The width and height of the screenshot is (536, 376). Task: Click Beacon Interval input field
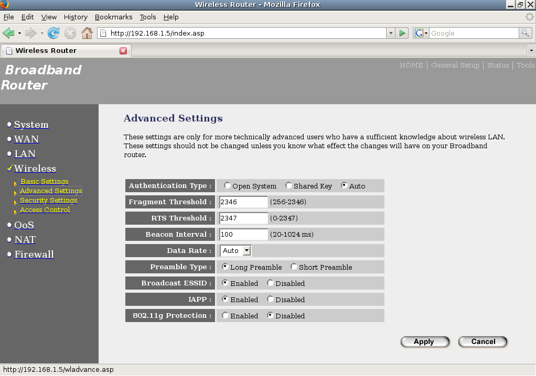click(x=243, y=235)
